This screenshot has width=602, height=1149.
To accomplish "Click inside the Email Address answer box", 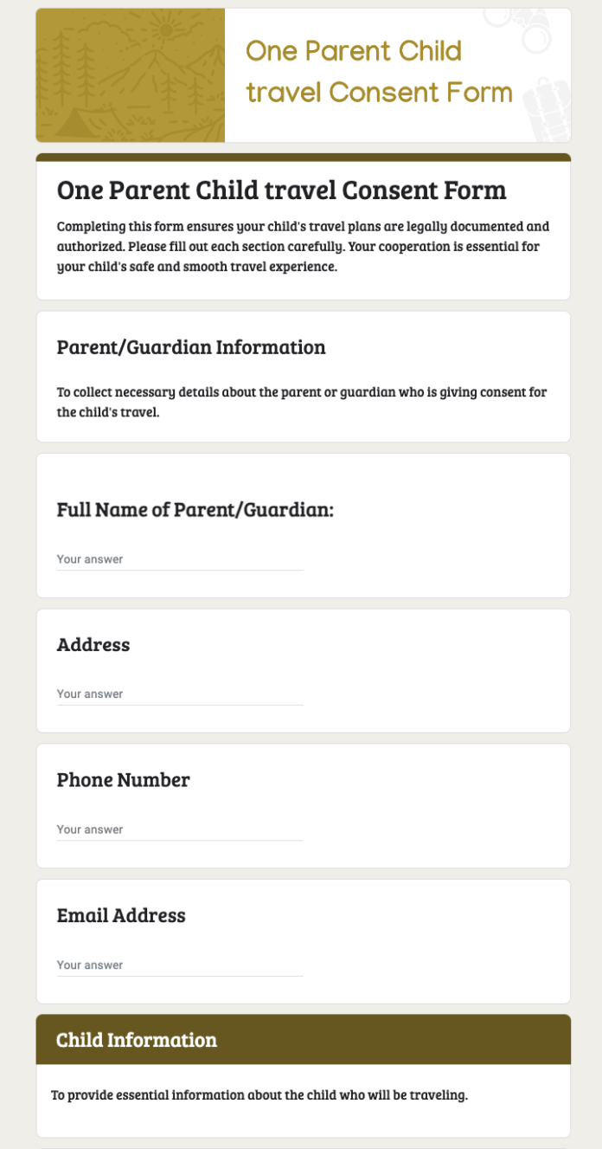I will (179, 965).
